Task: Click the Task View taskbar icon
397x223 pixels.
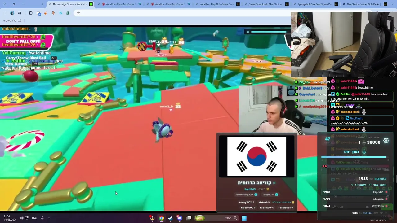Action: (189, 218)
